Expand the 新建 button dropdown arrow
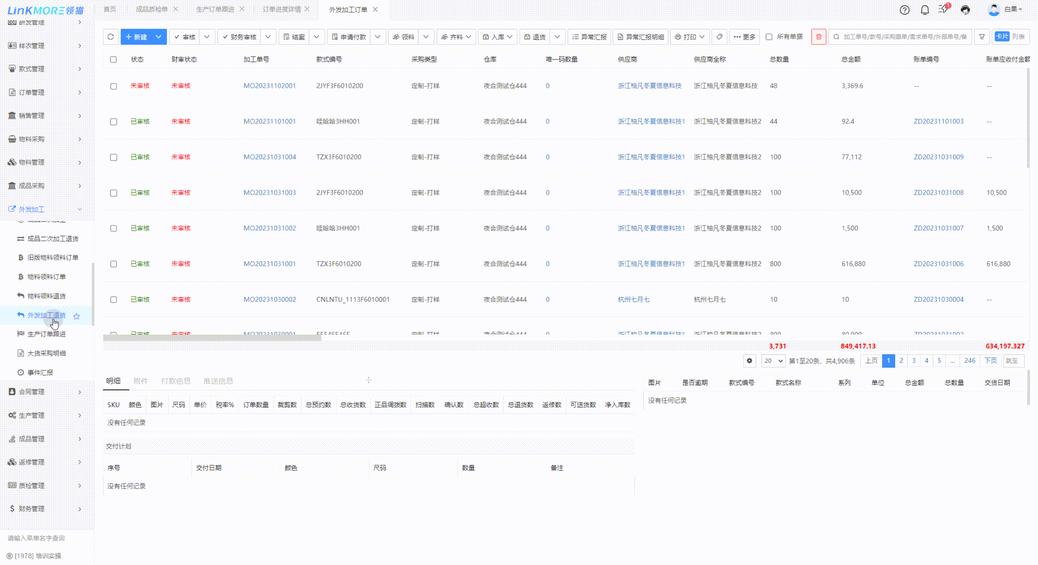Image resolution: width=1038 pixels, height=565 pixels. (x=158, y=37)
